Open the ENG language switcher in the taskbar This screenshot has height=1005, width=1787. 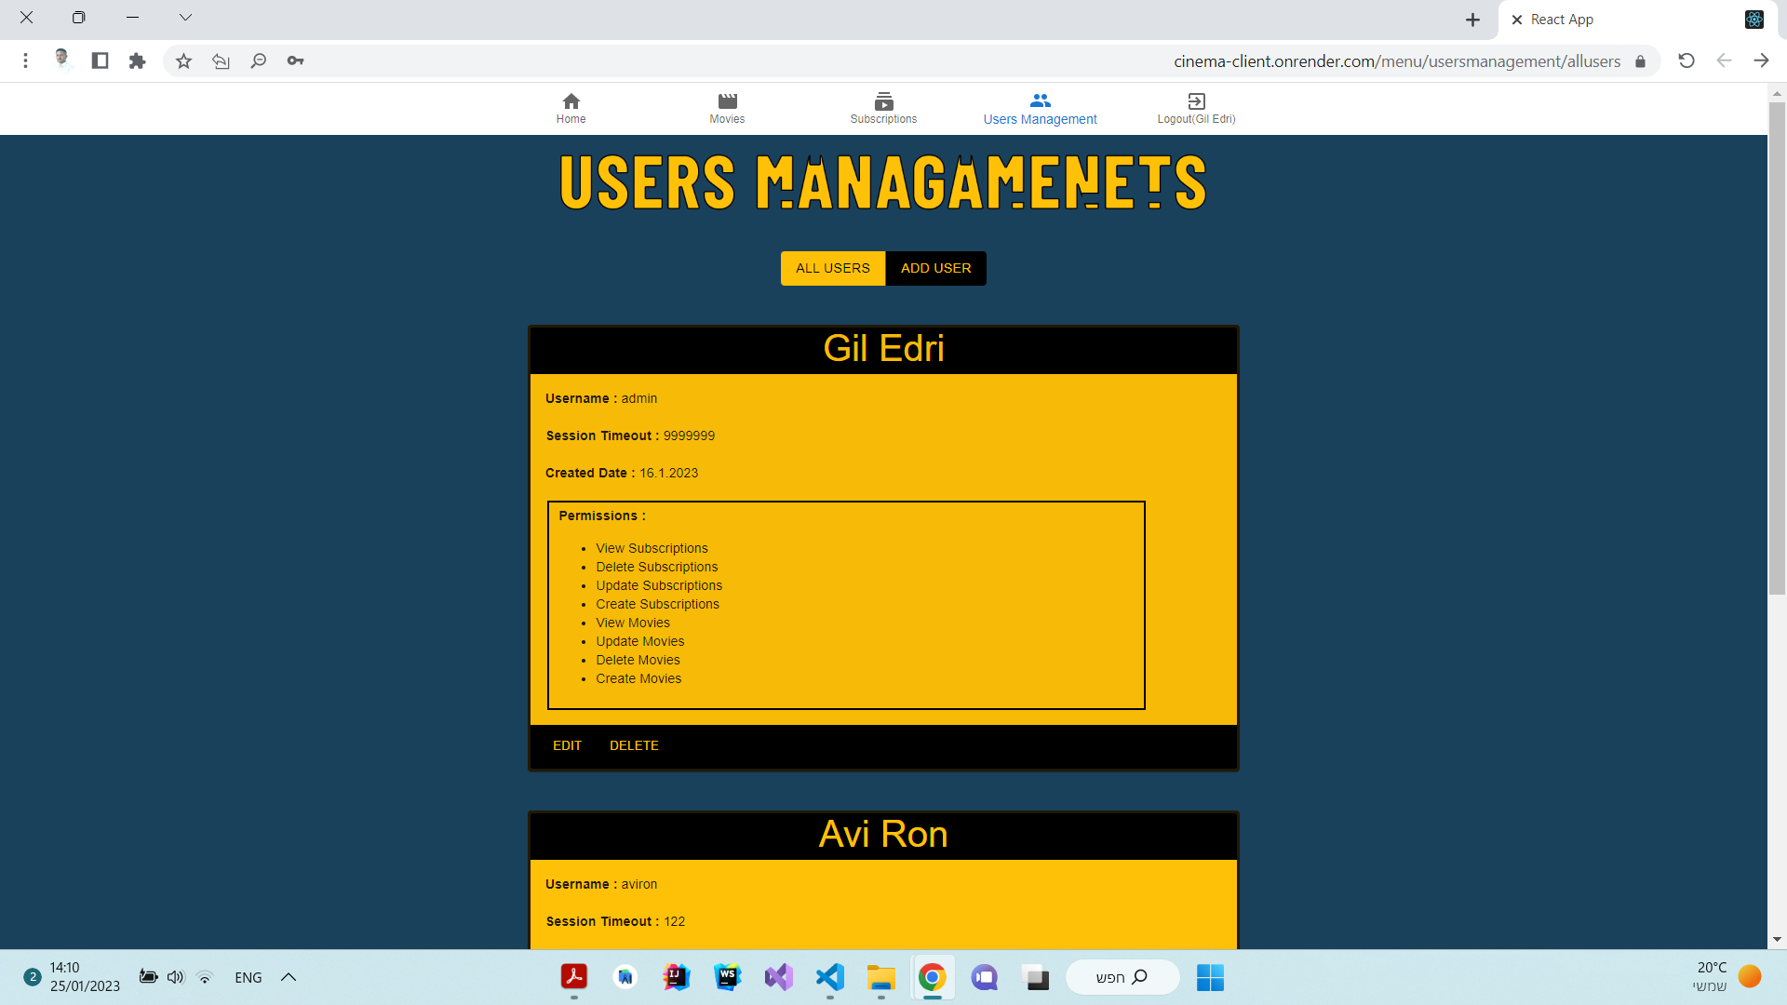[x=248, y=977]
